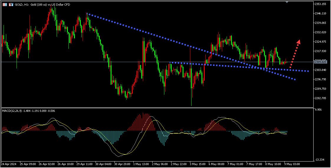The height and width of the screenshot is (168, 331).
Task: Click the 2296.795 price scale label
Action: point(320,79)
